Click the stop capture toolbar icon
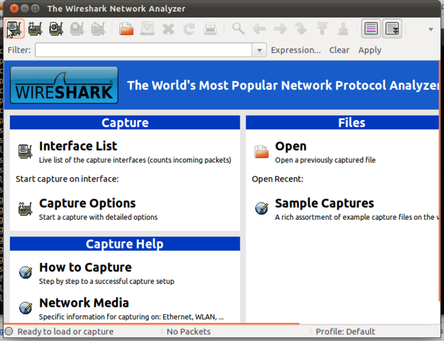 (77, 29)
